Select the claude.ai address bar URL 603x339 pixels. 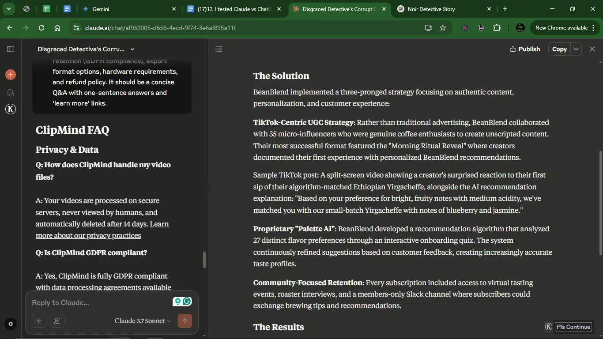[160, 28]
